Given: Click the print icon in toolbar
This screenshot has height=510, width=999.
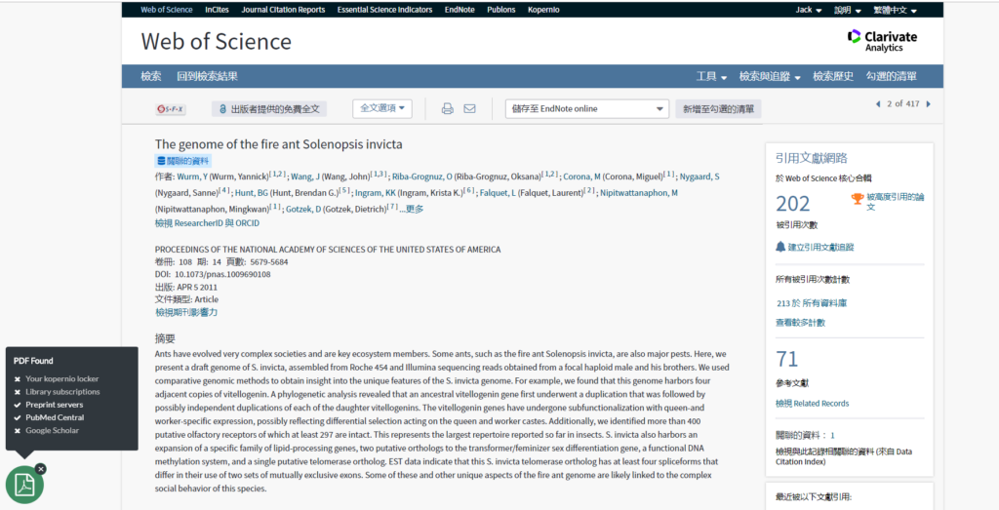Looking at the screenshot, I should (x=448, y=109).
